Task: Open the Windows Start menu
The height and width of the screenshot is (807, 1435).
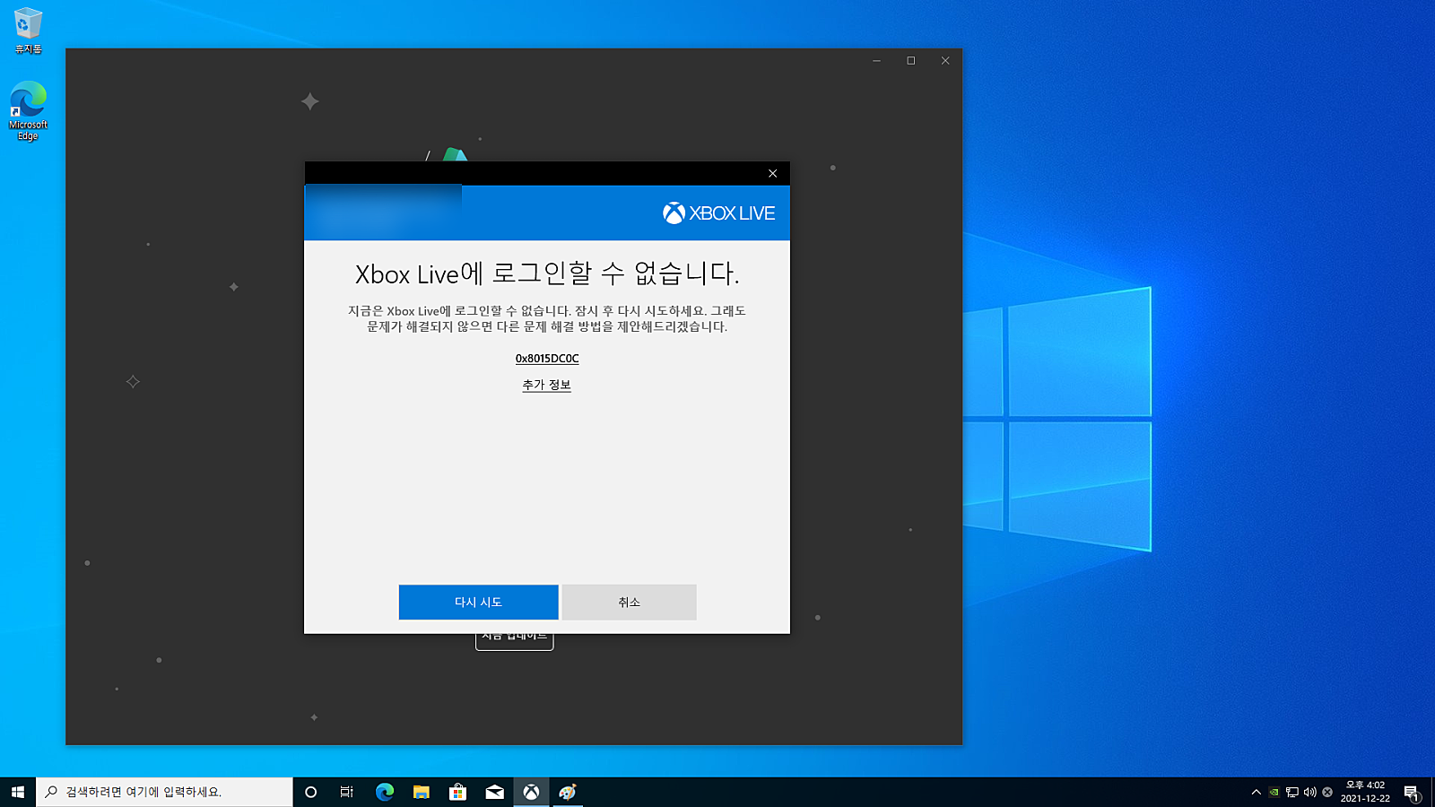Action: click(x=18, y=792)
